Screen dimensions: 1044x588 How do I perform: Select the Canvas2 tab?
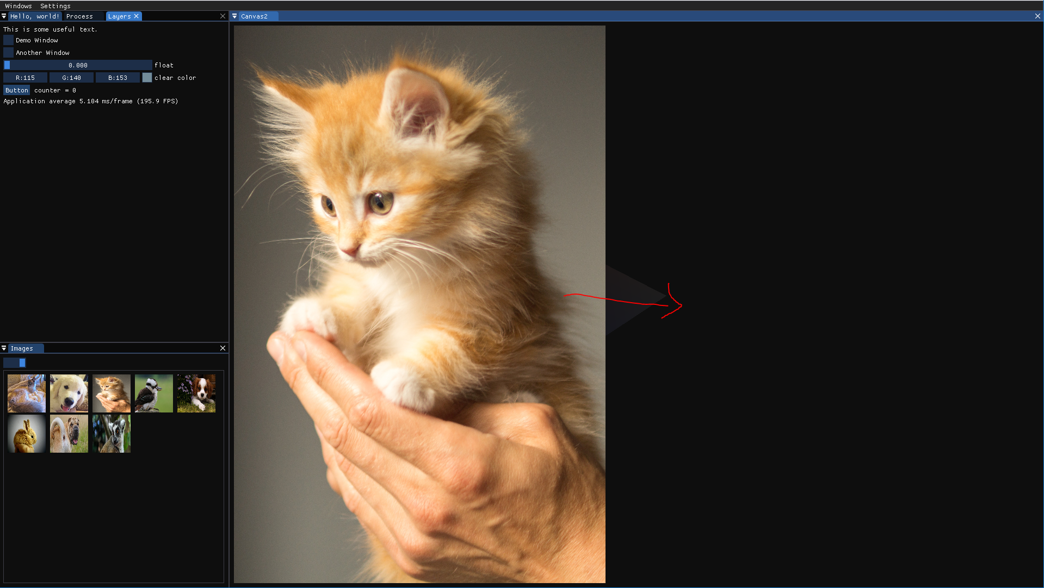pyautogui.click(x=254, y=16)
